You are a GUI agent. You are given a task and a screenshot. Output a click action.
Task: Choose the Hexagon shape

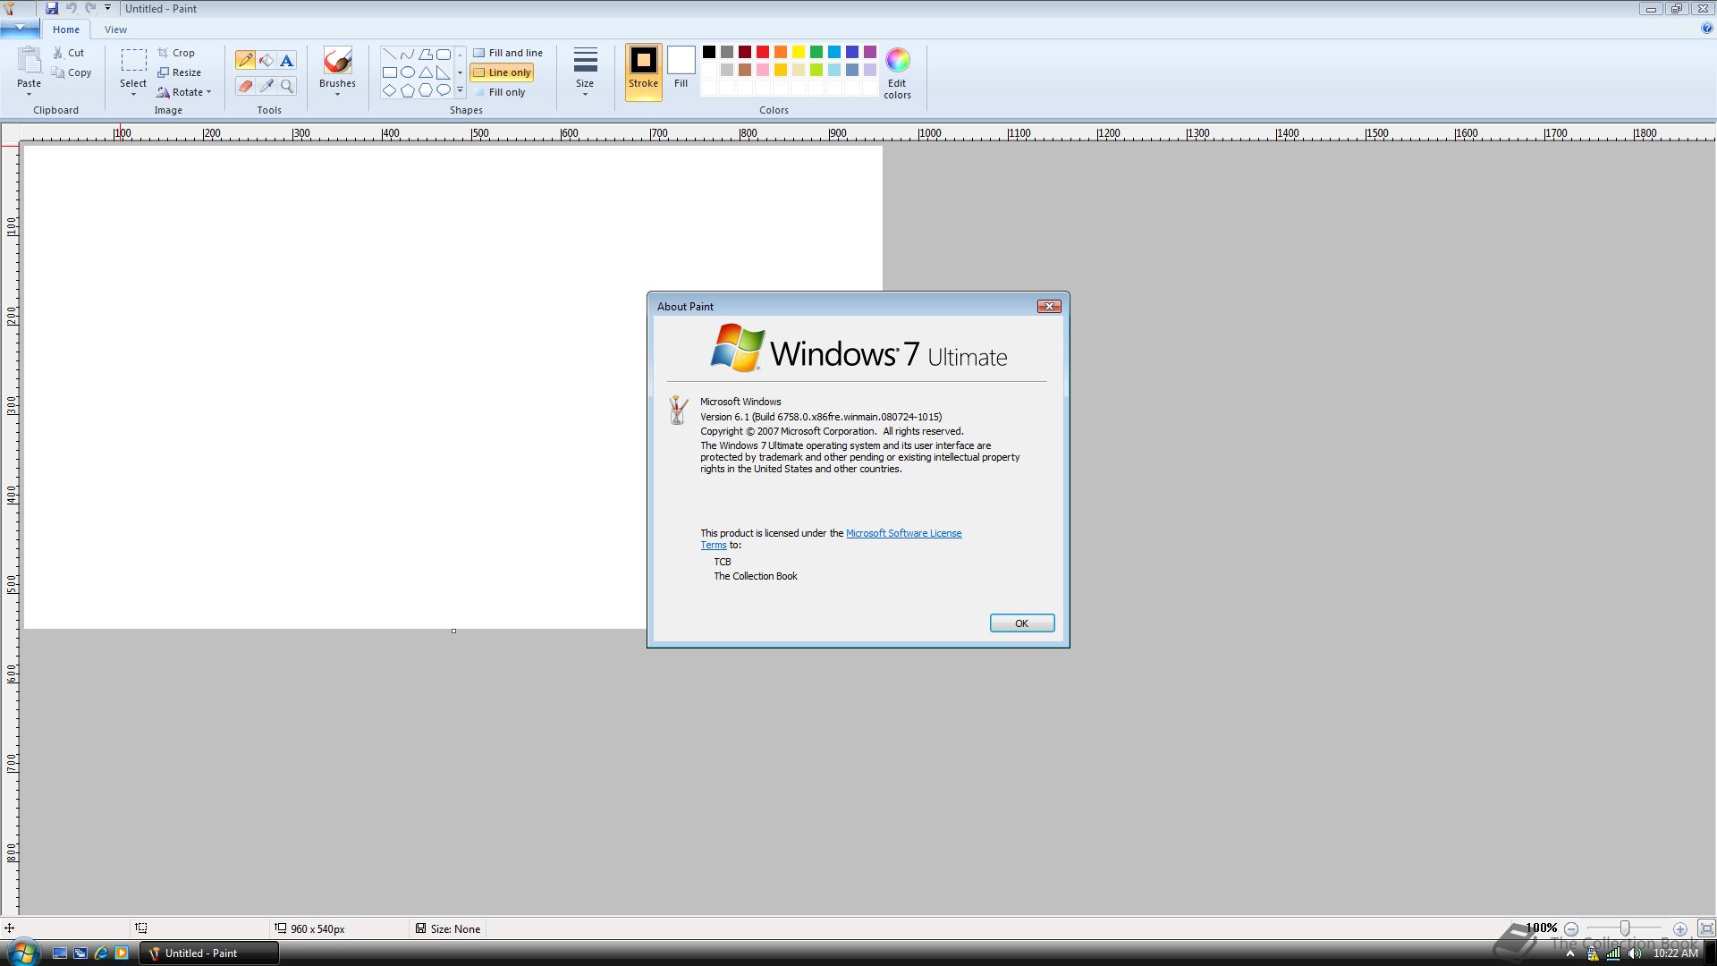tap(426, 90)
